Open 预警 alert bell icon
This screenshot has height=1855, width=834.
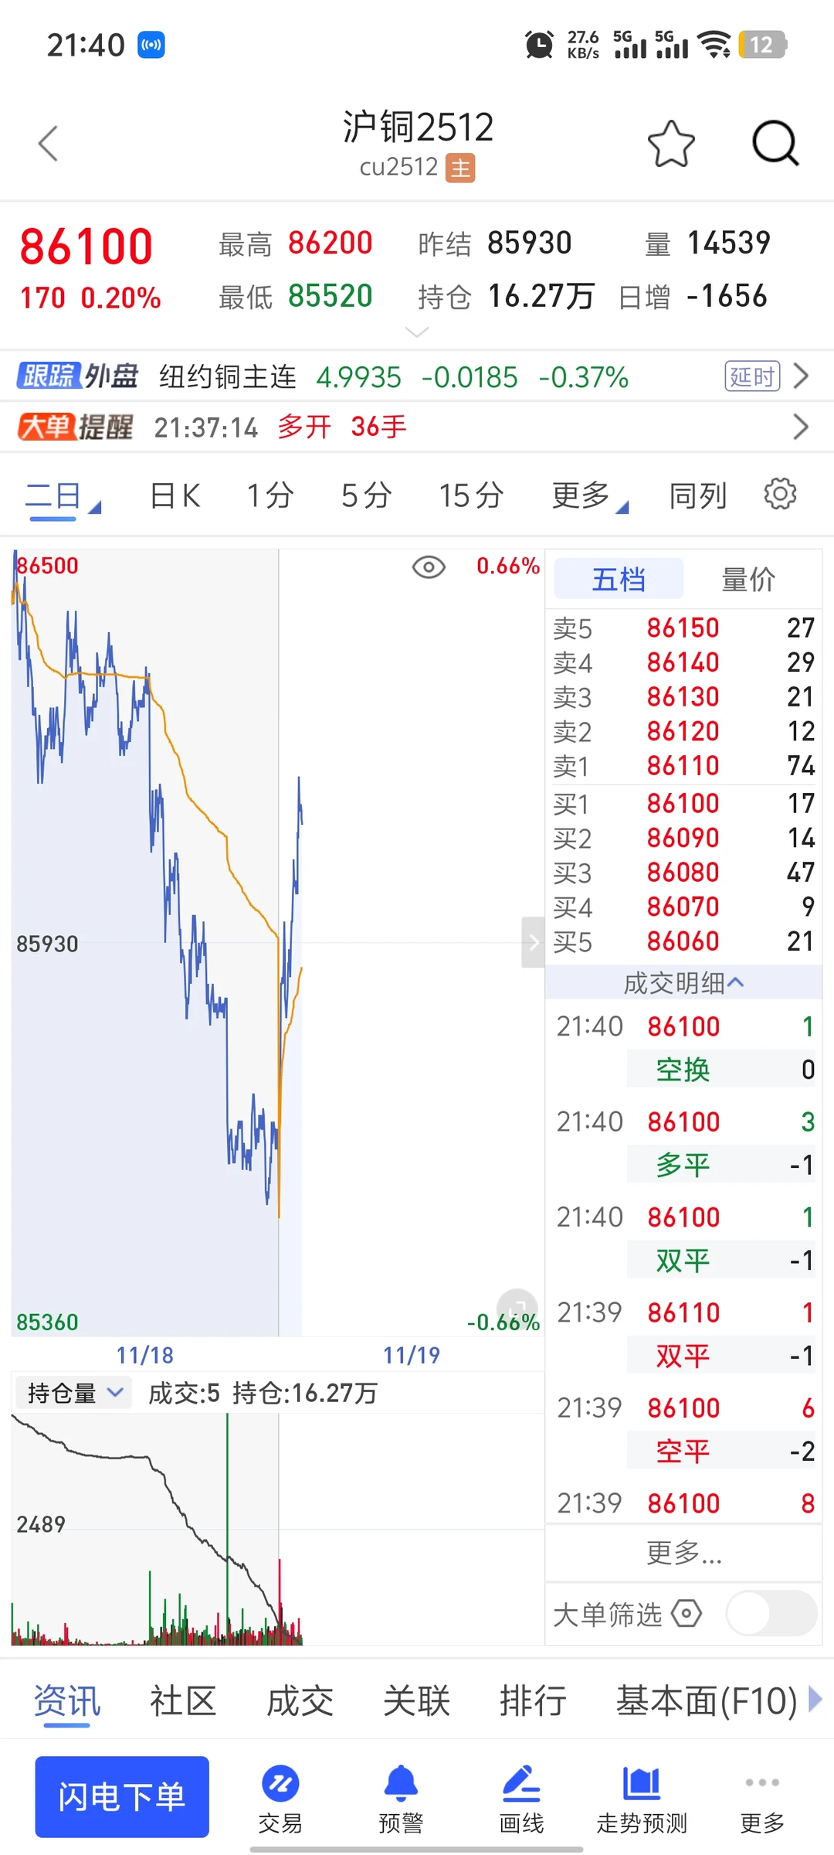tap(401, 1799)
